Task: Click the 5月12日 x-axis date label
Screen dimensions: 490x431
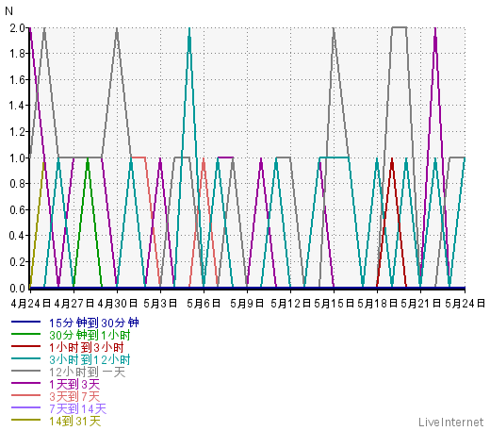Action: (290, 304)
